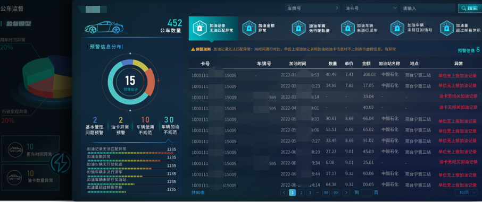
Task: Switch to the 加油车辆未前往加油站 tab
Action: pos(411,28)
